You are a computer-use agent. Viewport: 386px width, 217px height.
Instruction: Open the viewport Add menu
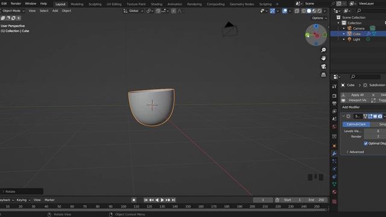coord(55,11)
